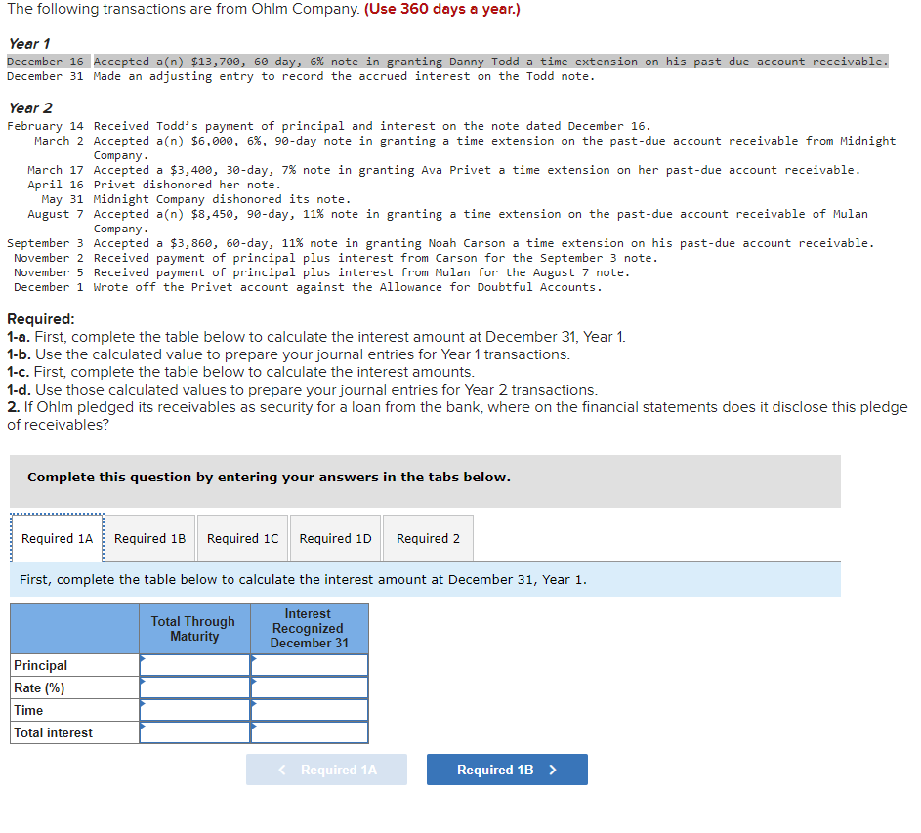This screenshot has height=833, width=921.
Task: Click Principal cell under Interest Recognized December 31
Action: pyautogui.click(x=310, y=666)
